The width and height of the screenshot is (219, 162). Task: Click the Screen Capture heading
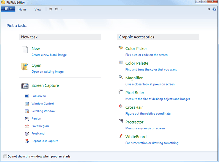click(x=45, y=85)
